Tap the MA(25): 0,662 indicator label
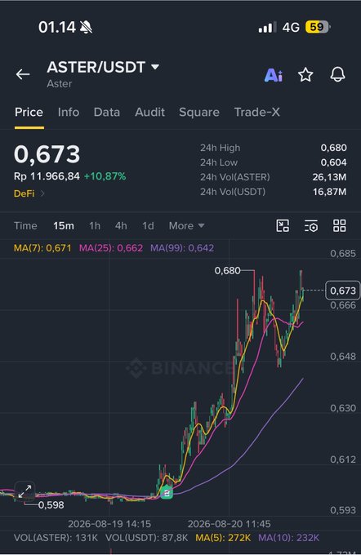 click(111, 248)
